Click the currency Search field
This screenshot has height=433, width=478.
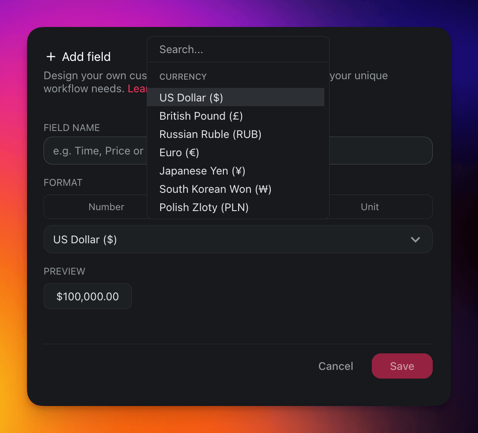tap(238, 50)
